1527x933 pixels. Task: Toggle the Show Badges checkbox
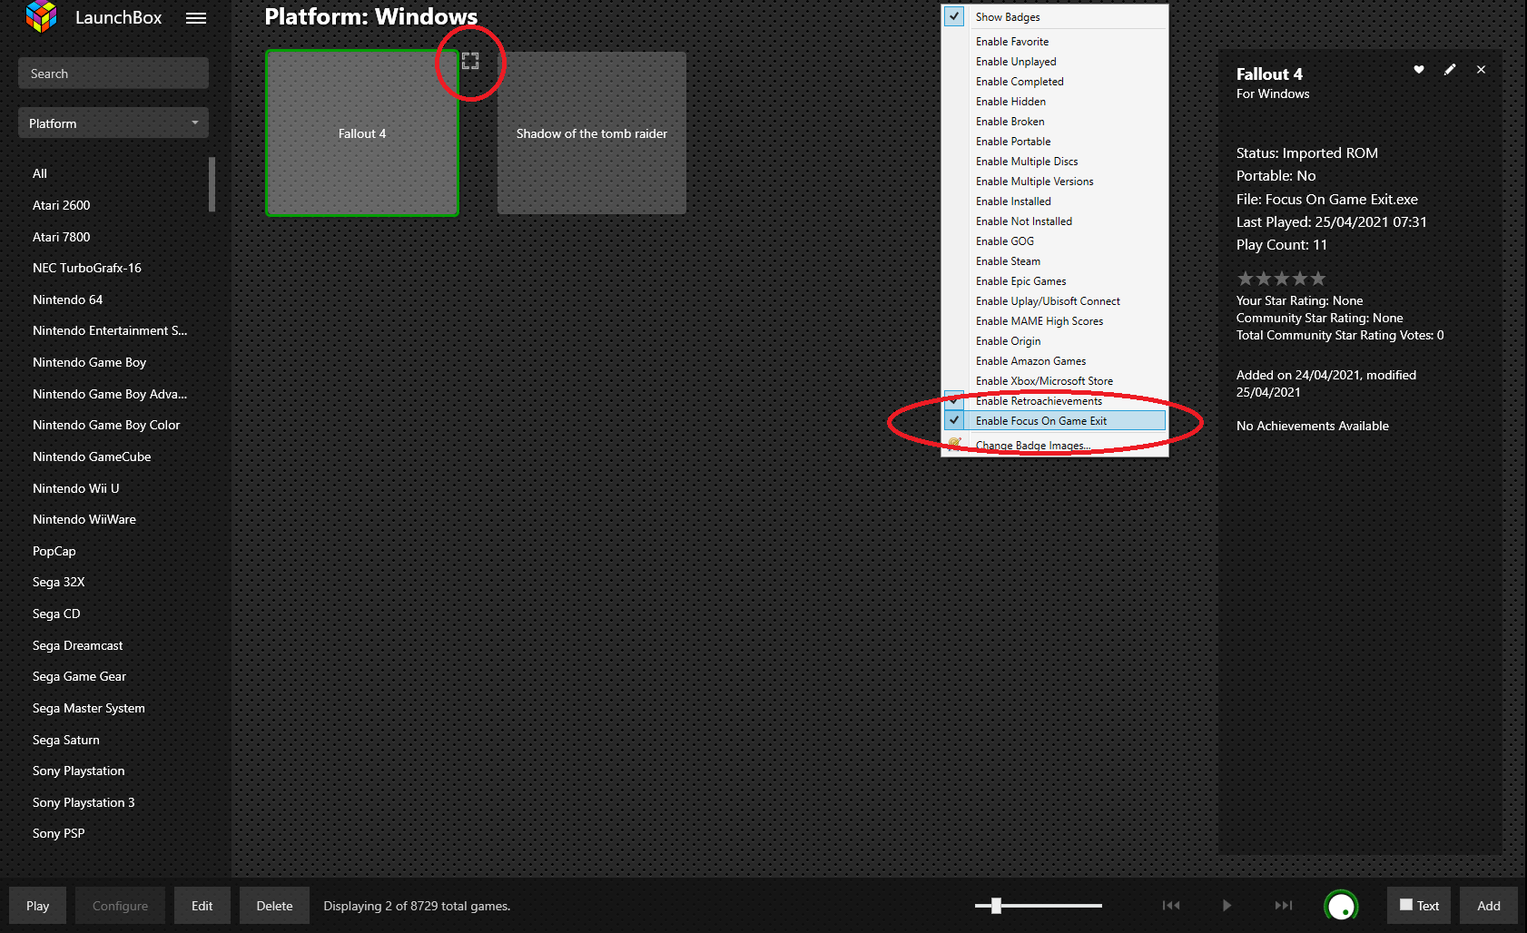(x=954, y=16)
